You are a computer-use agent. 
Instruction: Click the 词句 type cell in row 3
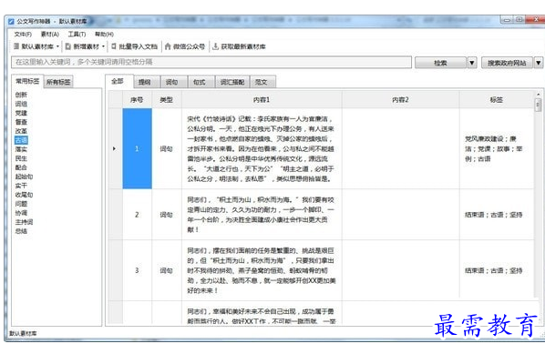tap(167, 270)
